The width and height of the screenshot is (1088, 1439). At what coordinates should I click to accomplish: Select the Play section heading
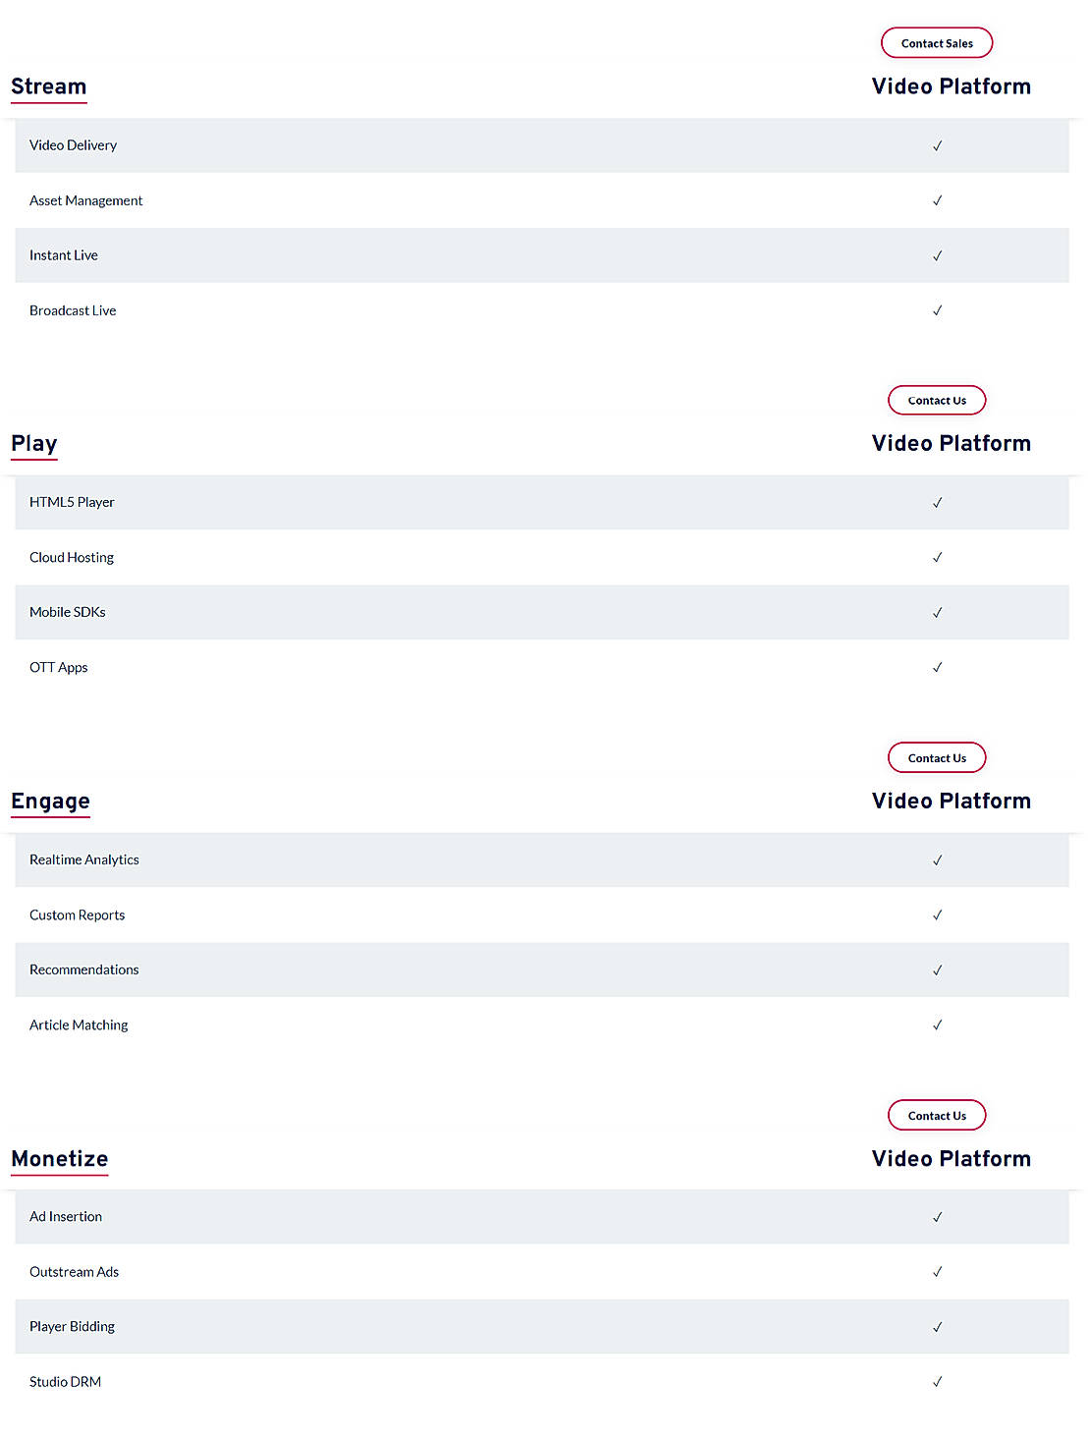tap(34, 444)
